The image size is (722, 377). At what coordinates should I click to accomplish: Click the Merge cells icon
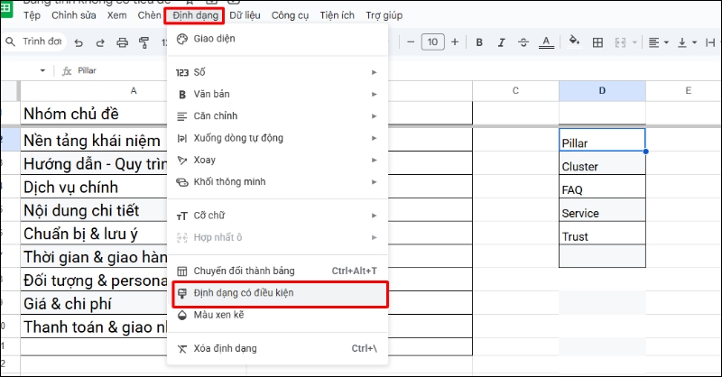click(x=620, y=42)
